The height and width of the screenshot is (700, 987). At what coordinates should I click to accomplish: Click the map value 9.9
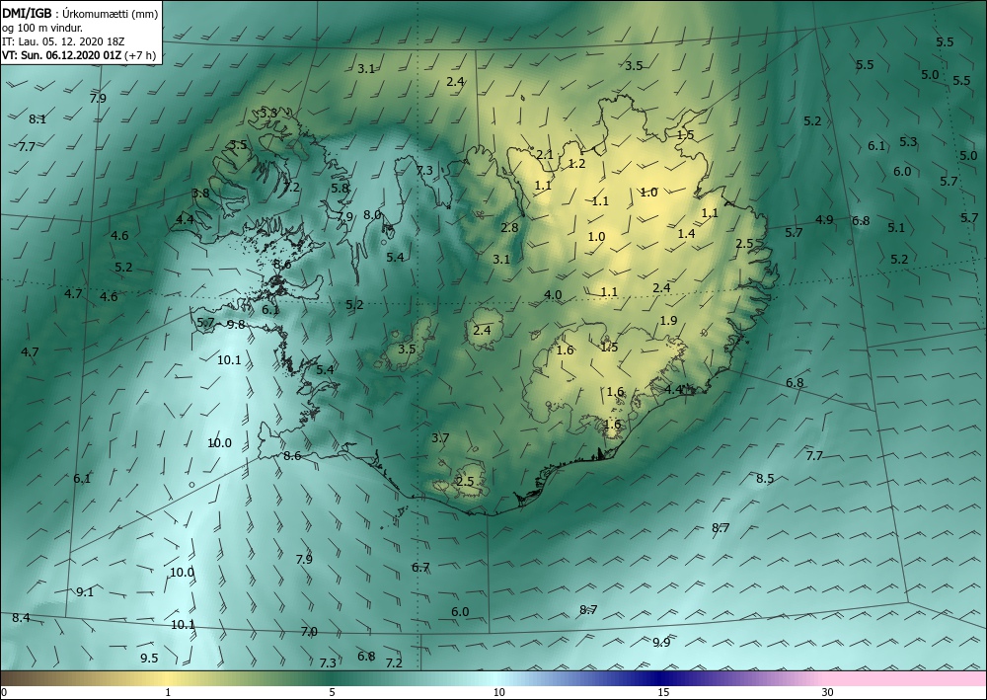click(x=661, y=642)
